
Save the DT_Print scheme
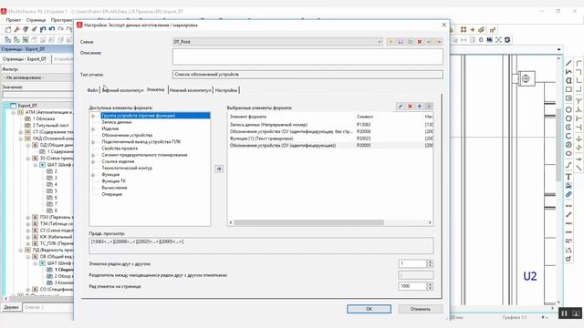401,42
